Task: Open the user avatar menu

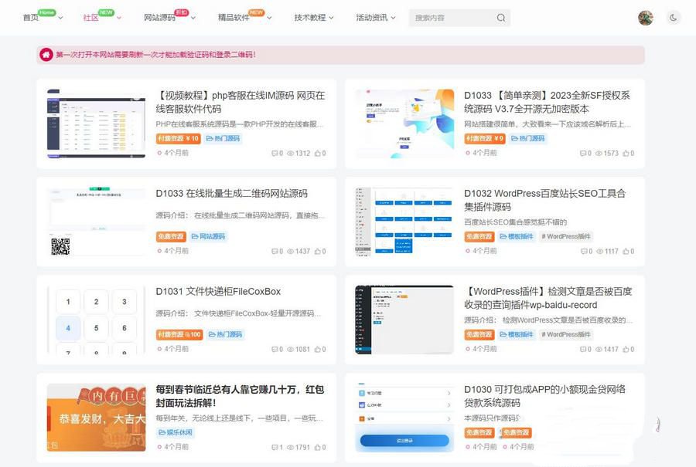Action: [646, 17]
